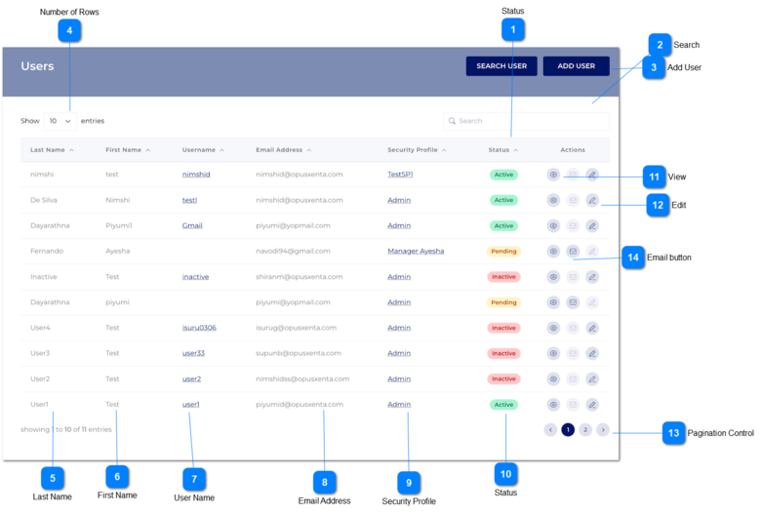The width and height of the screenshot is (762, 514).
Task: Click the email icon for Fernando row
Action: [573, 251]
